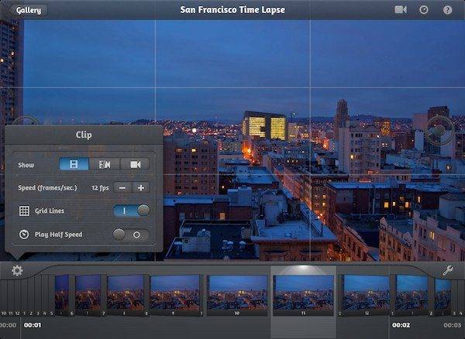
Task: Select the camera-only view in Show
Action: click(135, 164)
